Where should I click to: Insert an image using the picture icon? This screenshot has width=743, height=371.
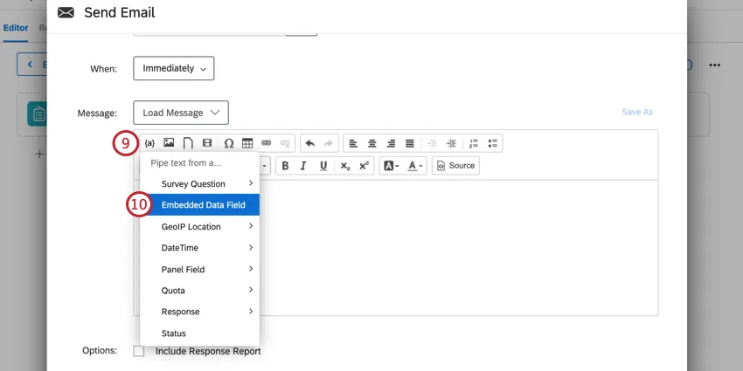169,143
